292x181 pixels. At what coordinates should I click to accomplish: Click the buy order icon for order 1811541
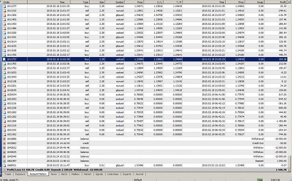coord(5,37)
